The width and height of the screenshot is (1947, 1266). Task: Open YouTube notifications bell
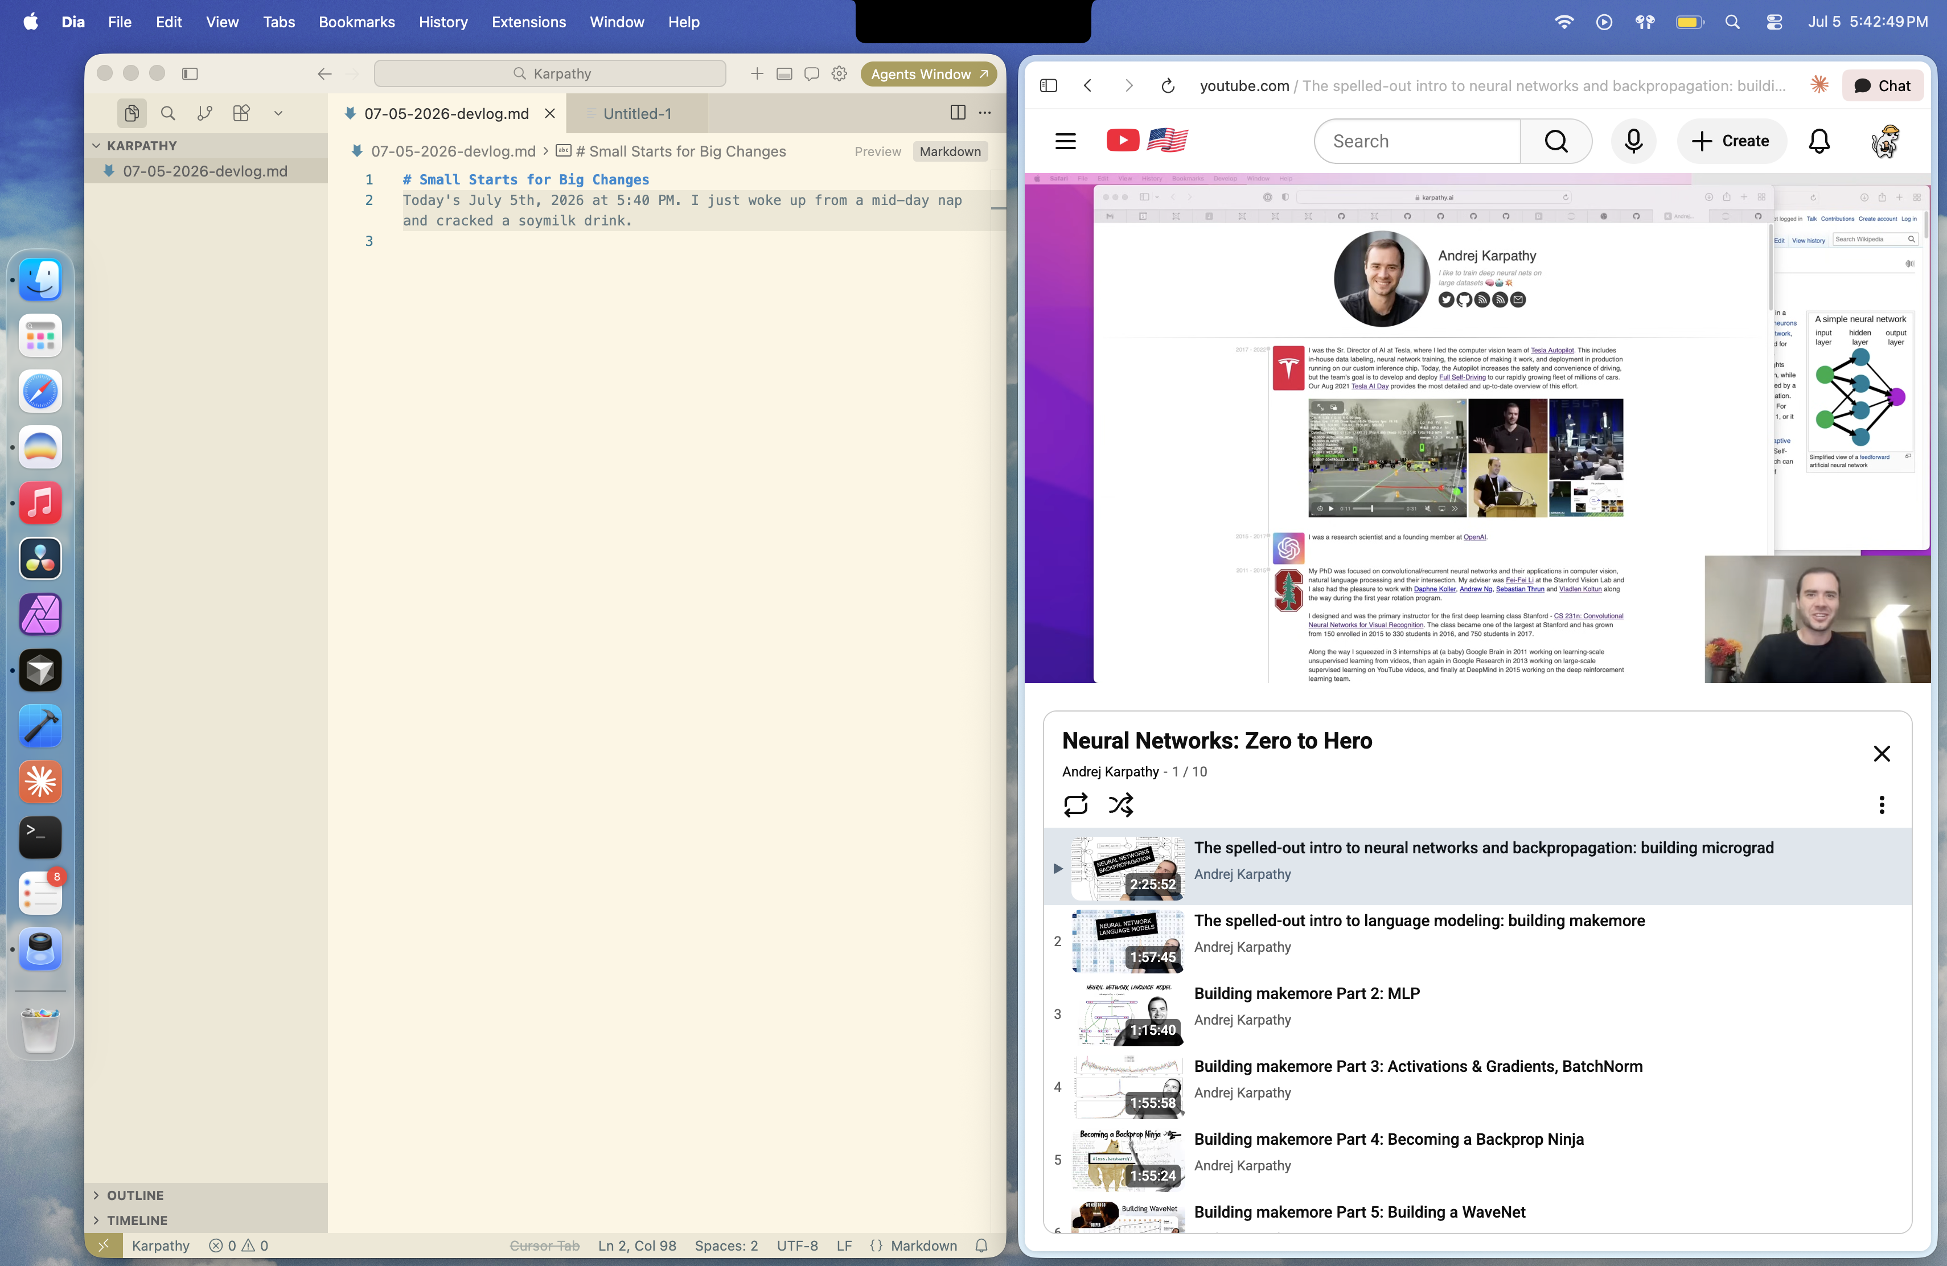[x=1818, y=142]
